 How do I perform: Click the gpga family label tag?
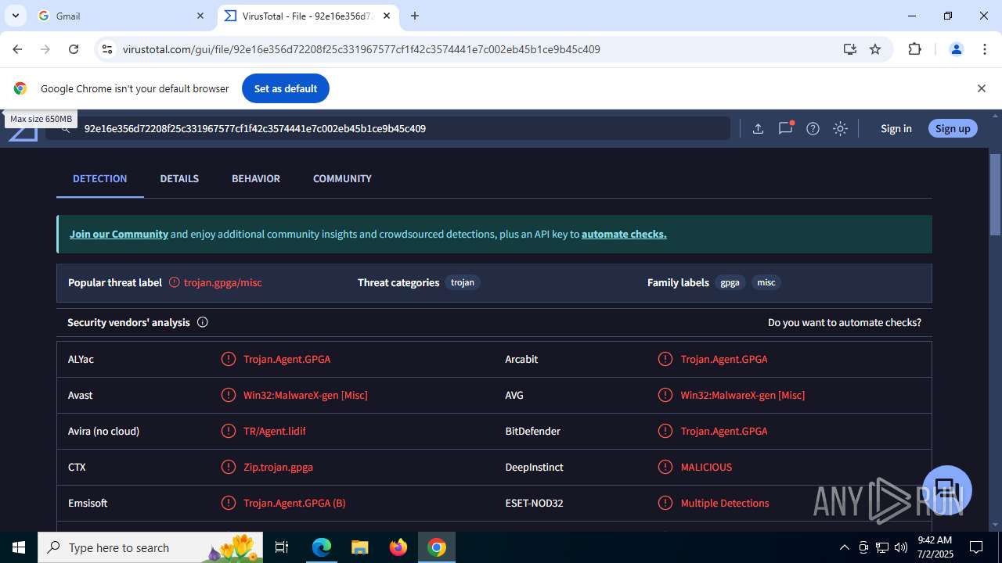730,282
